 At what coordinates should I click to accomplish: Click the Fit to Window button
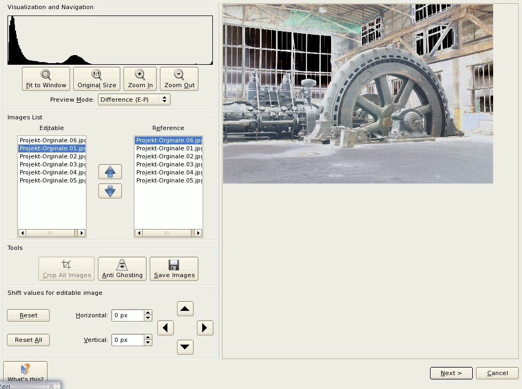point(46,79)
